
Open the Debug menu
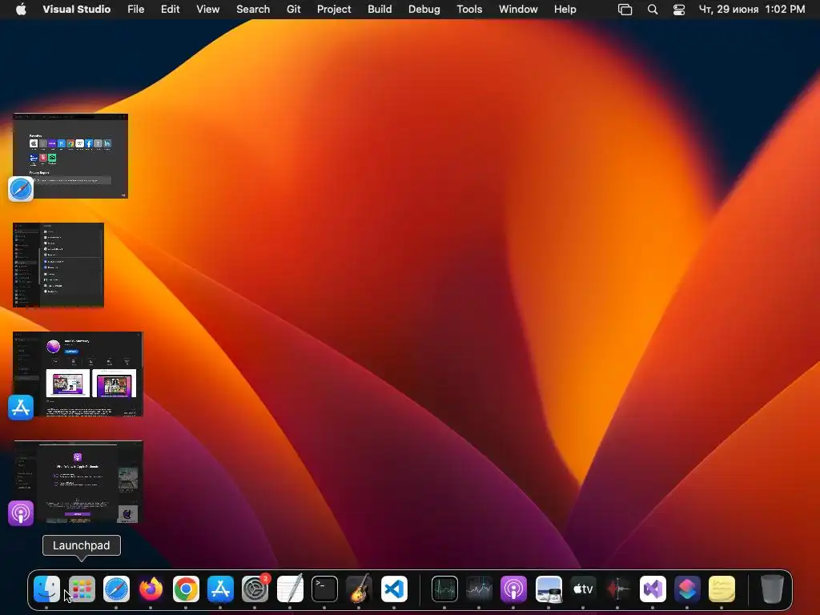click(x=424, y=10)
